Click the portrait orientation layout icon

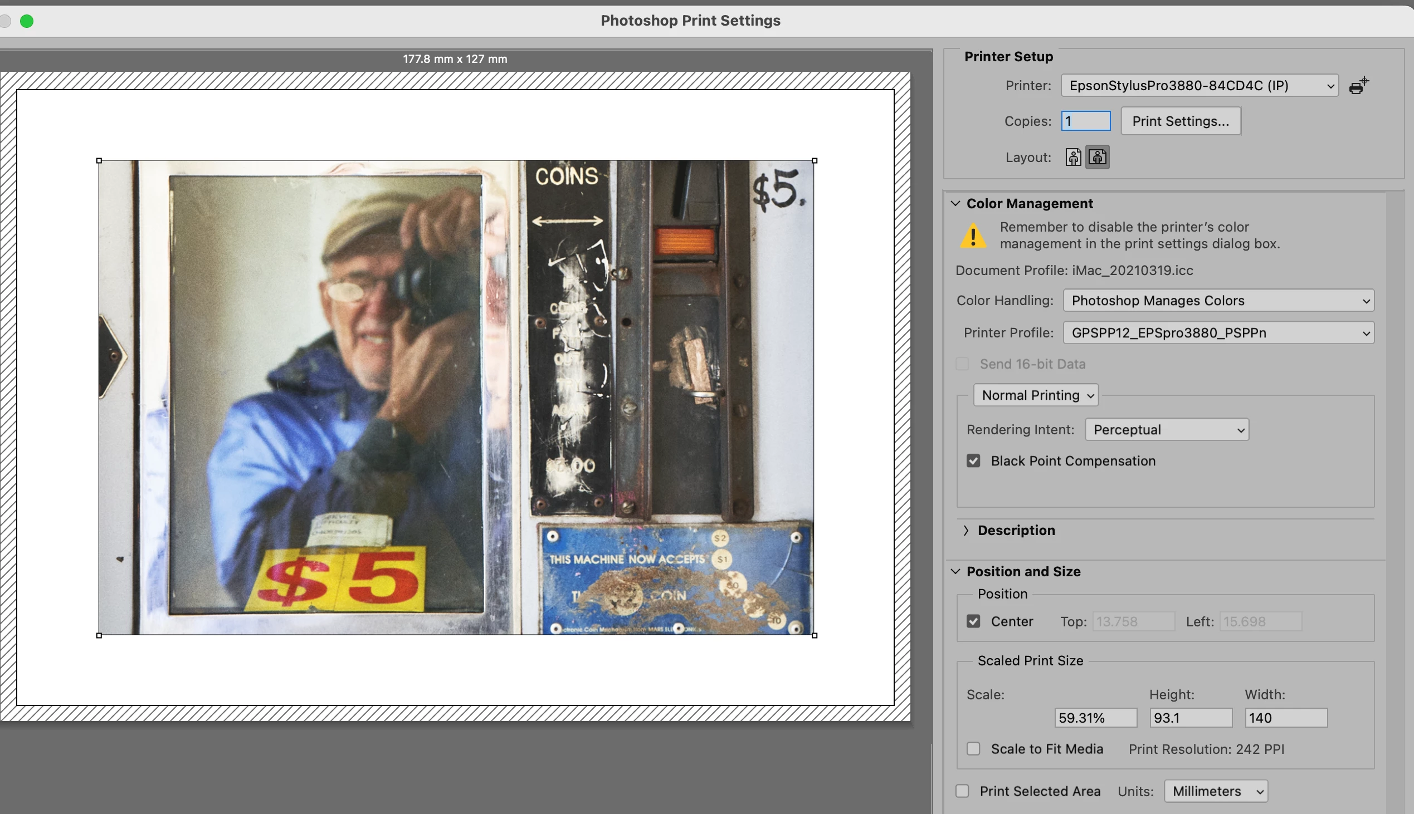click(1073, 157)
